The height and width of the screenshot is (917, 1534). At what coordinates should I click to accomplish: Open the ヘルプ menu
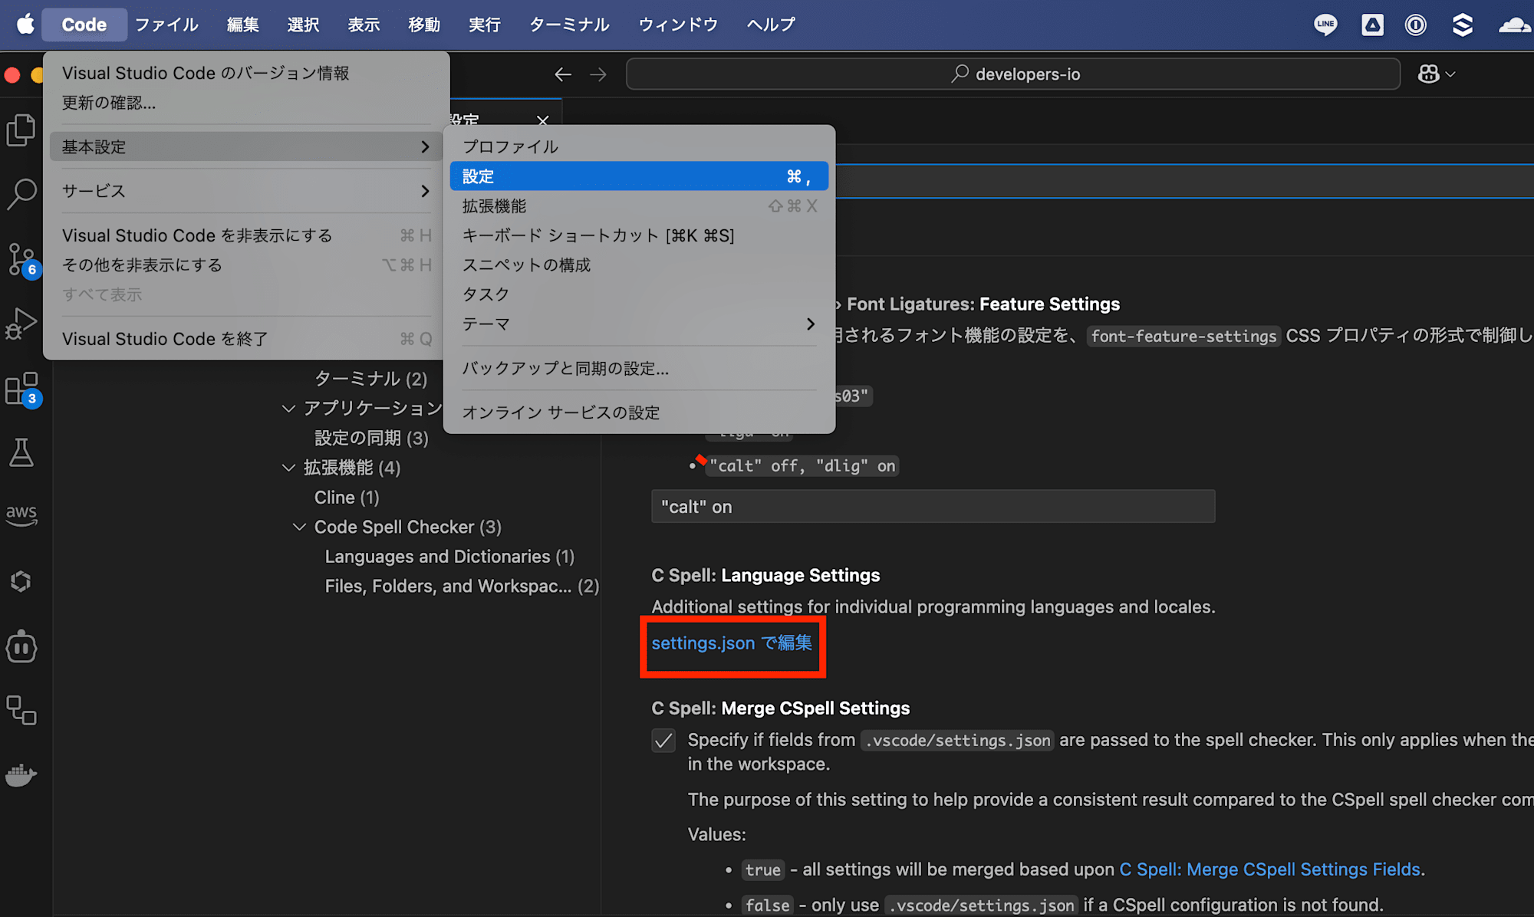772,25
